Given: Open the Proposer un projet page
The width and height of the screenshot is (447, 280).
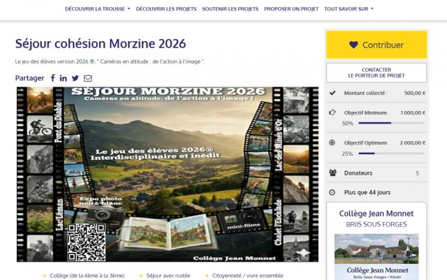Looking at the screenshot, I should coord(291,9).
